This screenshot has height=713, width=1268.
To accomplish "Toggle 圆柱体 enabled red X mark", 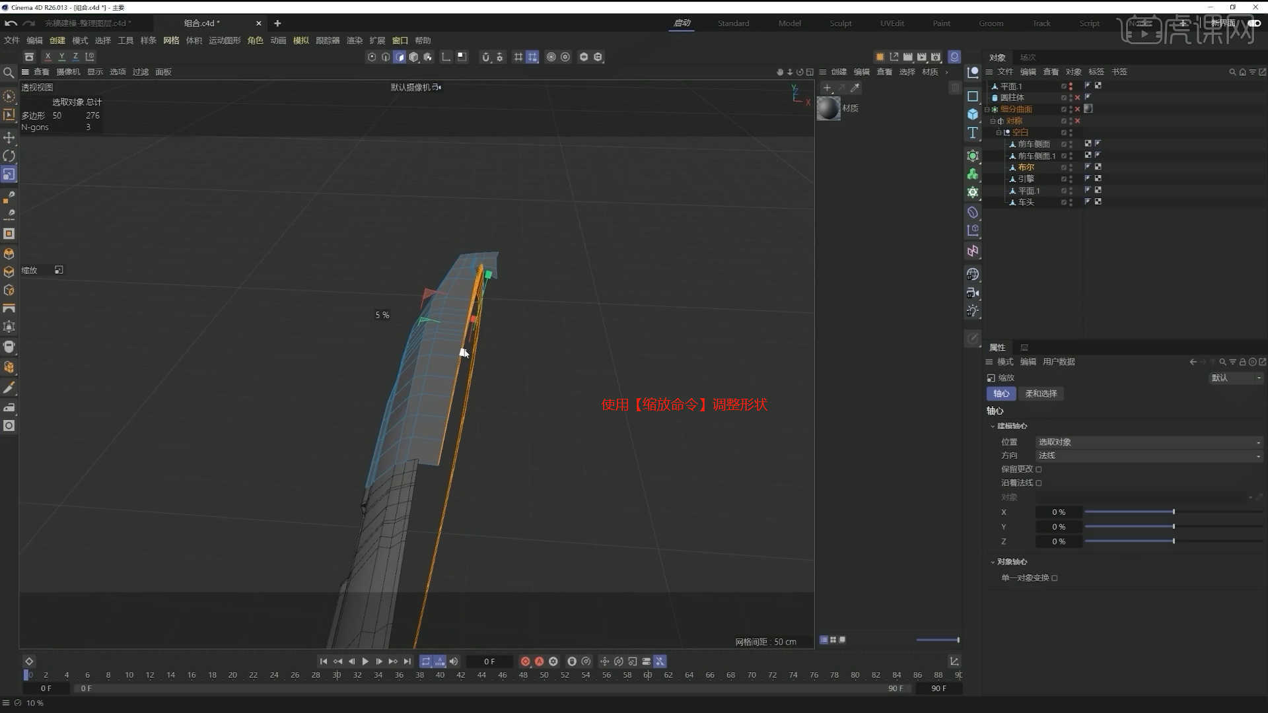I will click(1077, 98).
